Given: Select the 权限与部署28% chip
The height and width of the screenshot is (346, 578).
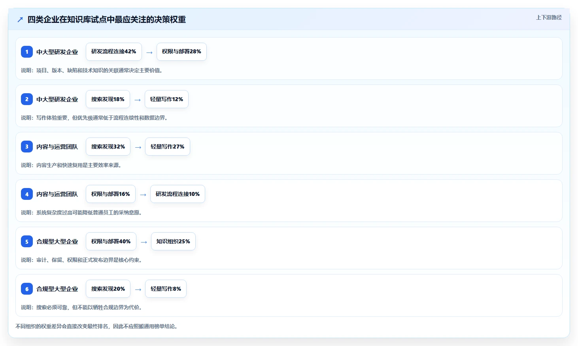Looking at the screenshot, I should [x=181, y=52].
